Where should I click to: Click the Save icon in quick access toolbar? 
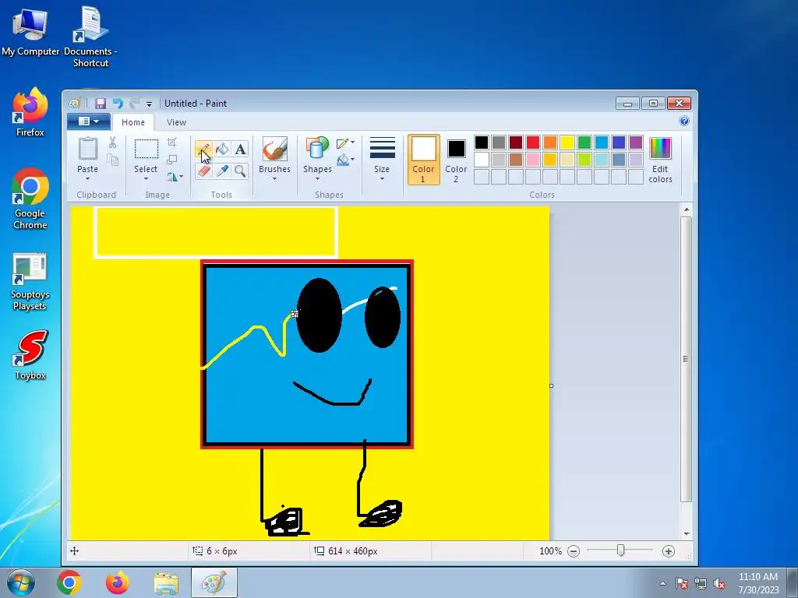coord(101,104)
